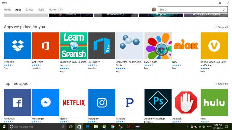
Task: Open the Netflix app tile
Action: click(x=74, y=102)
